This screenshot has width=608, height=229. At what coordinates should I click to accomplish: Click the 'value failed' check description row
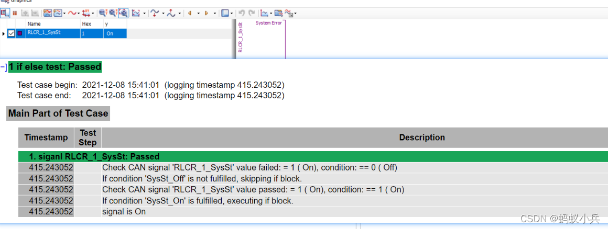tap(313, 167)
